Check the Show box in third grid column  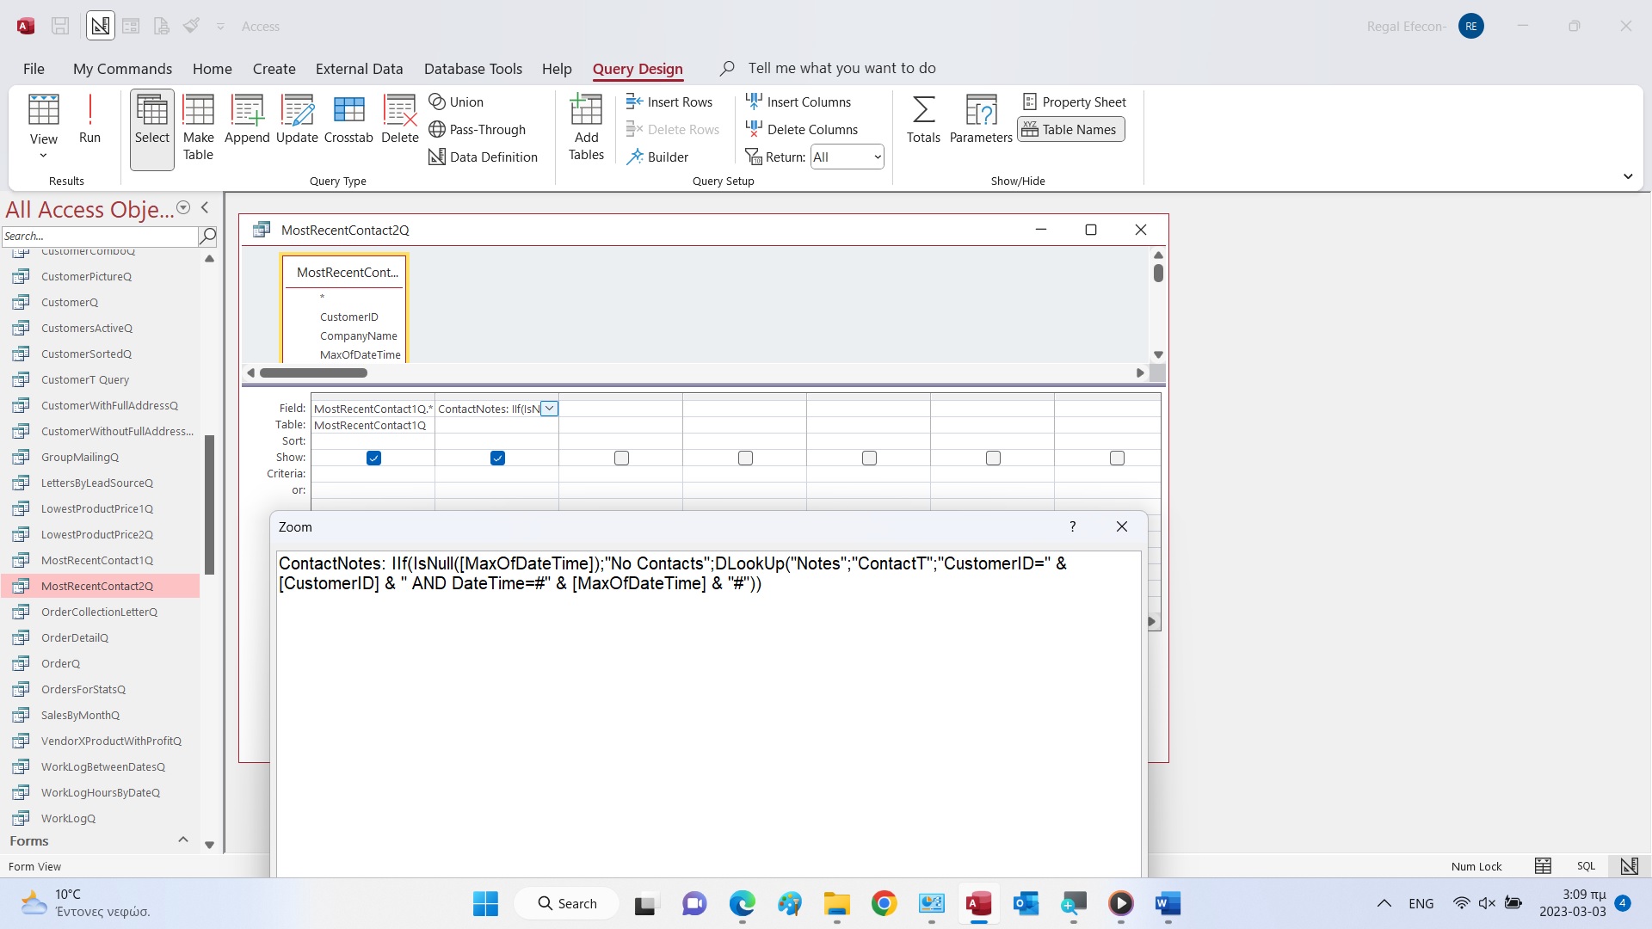[621, 458]
